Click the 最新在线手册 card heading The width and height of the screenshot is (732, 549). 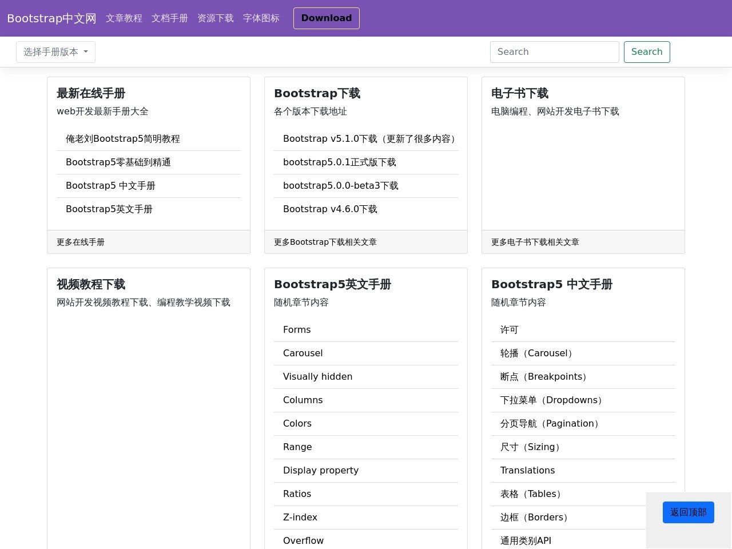tap(91, 93)
